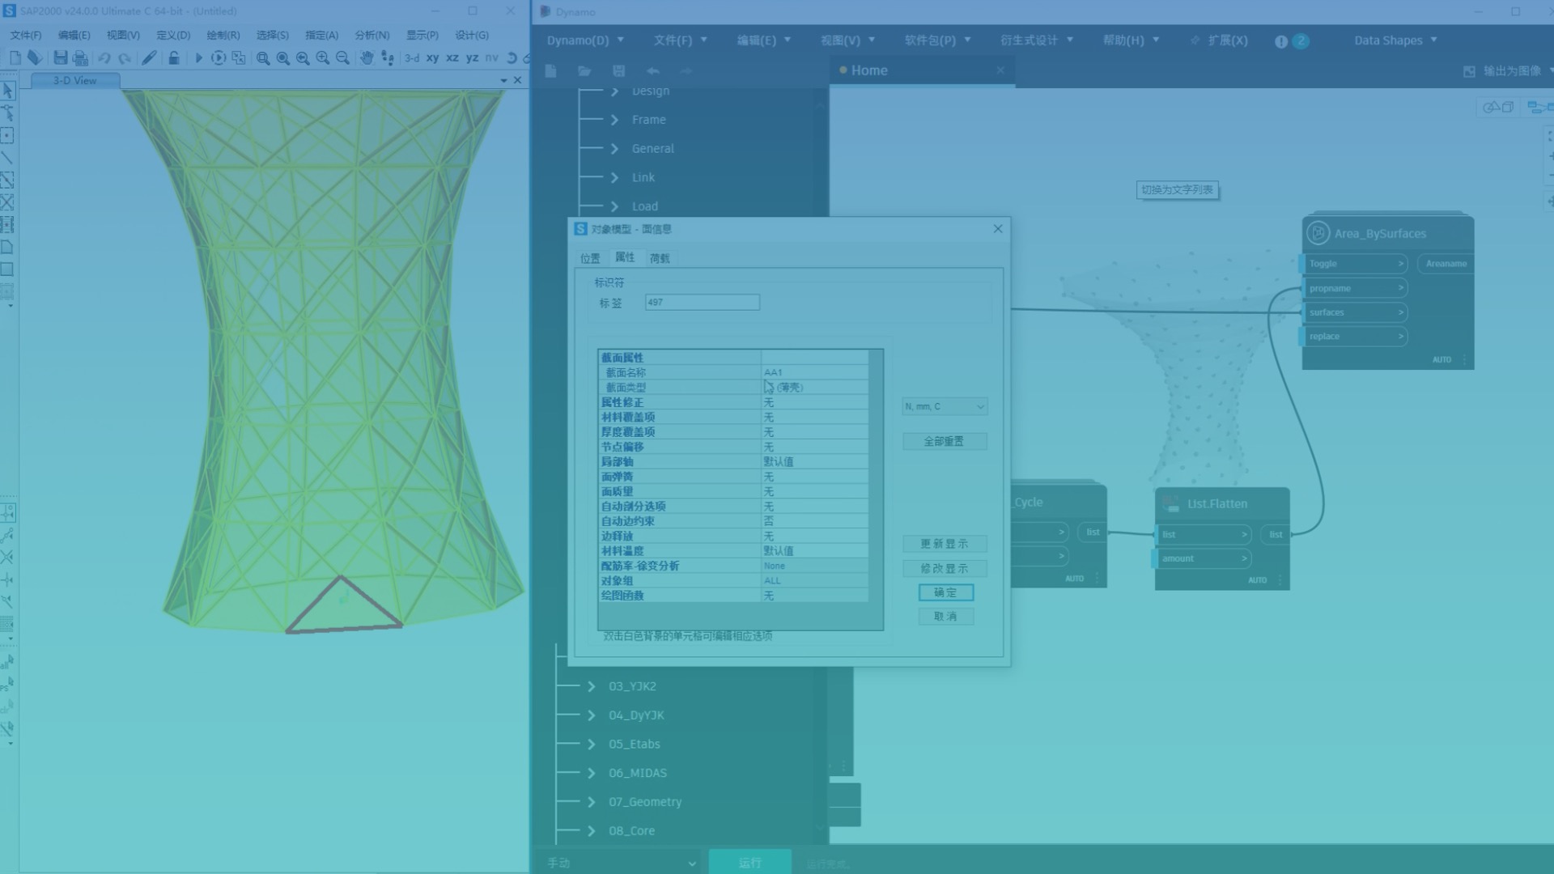Image resolution: width=1554 pixels, height=874 pixels.
Task: Click the 标签 input field showing 497
Action: (702, 302)
